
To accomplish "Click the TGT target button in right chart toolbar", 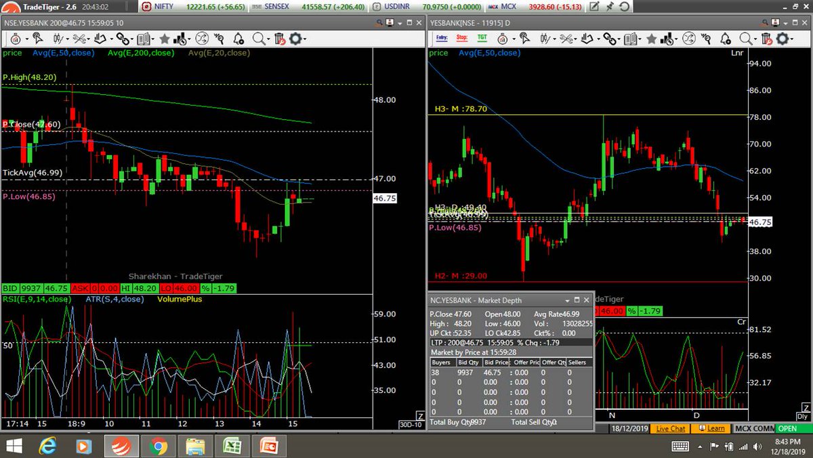I will (x=482, y=38).
